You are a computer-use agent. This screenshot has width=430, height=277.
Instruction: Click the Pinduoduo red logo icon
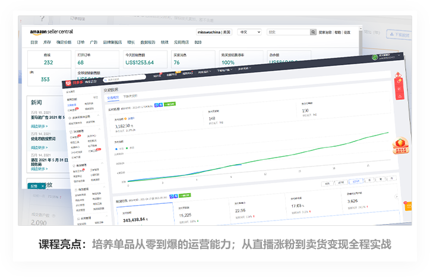tap(68, 83)
